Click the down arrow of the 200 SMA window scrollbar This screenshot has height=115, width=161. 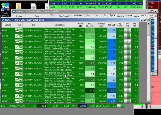tap(148, 101)
